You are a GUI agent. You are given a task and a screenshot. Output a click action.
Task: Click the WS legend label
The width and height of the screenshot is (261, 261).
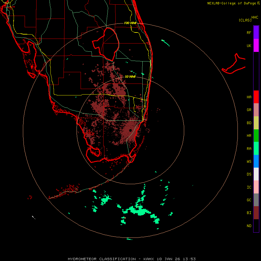coord(249,162)
